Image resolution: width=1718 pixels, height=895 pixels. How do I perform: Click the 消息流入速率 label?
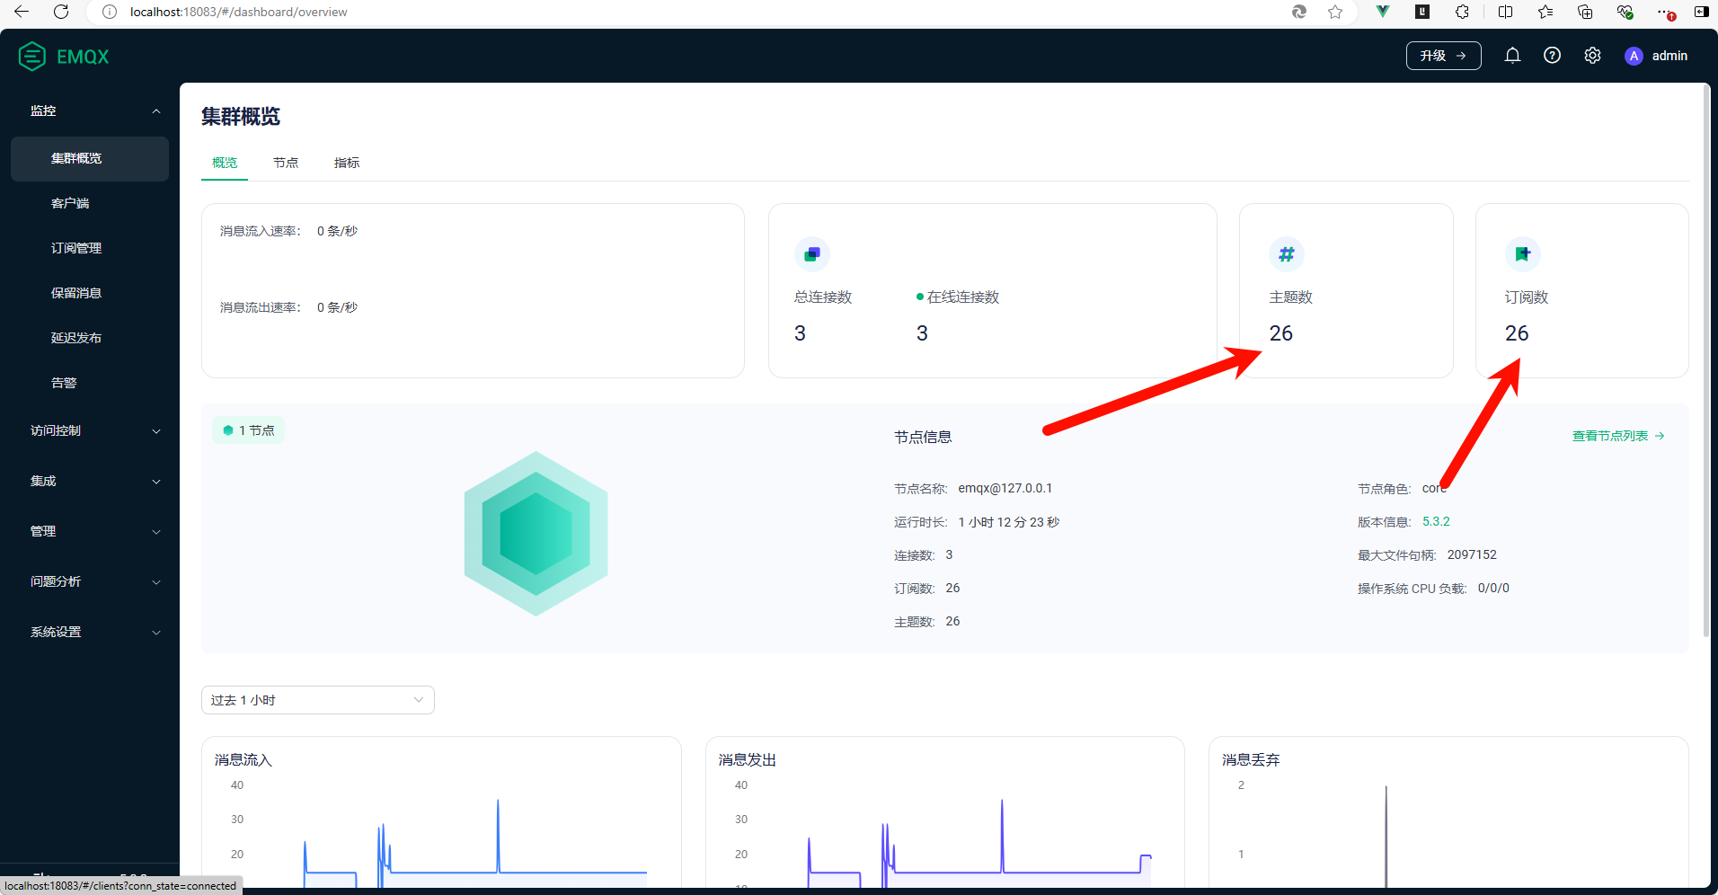261,231
